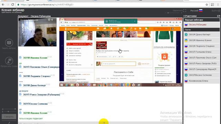Click the secure lock icon in address bar
The height and width of the screenshot is (124, 221).
tap(18, 4)
